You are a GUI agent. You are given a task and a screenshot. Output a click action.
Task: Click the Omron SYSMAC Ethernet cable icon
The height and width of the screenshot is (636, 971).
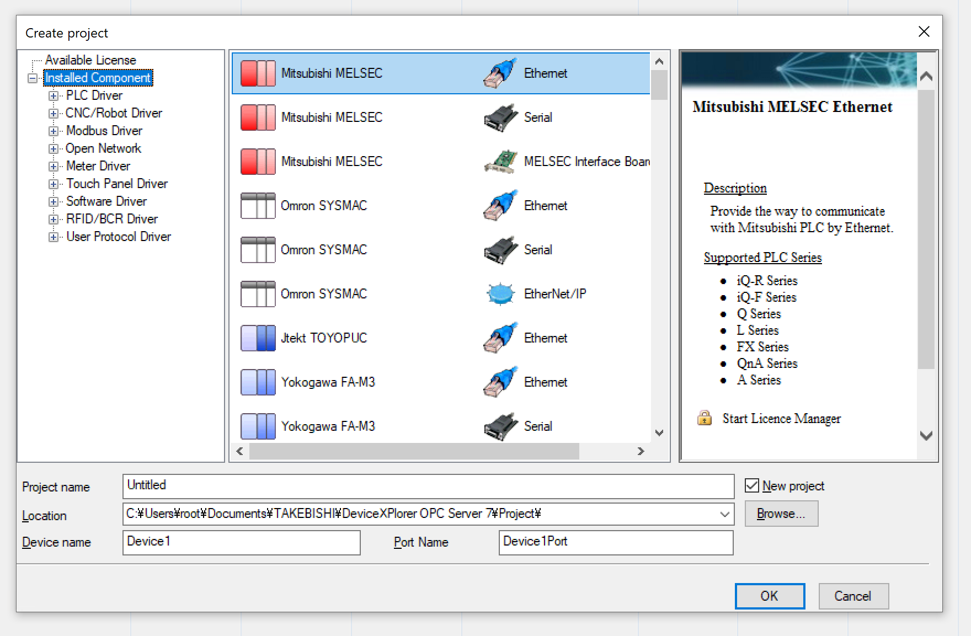coord(500,206)
